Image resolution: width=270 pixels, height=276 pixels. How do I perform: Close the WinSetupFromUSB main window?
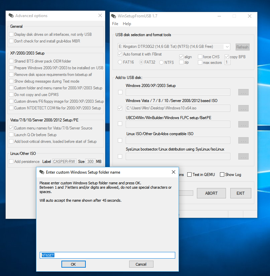[249, 16]
